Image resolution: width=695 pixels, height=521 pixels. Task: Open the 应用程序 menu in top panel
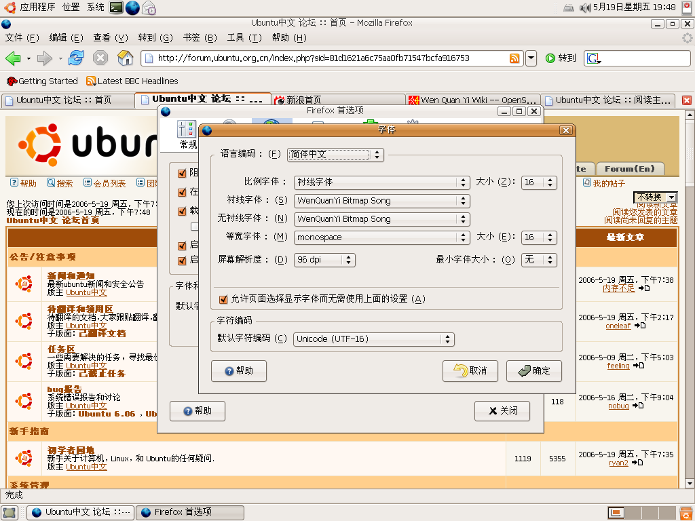37,7
